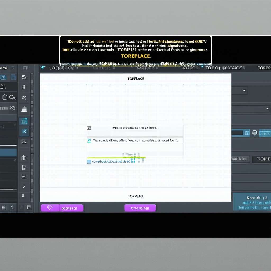Switch to the DOEPOLCE tab
This screenshot has height=271, width=271.
(x=61, y=68)
